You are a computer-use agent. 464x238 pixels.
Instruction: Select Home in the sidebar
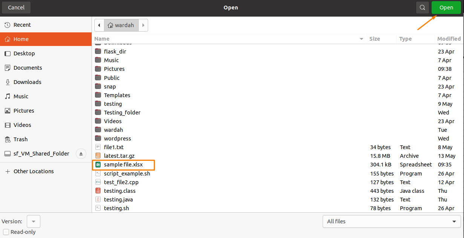[46, 39]
